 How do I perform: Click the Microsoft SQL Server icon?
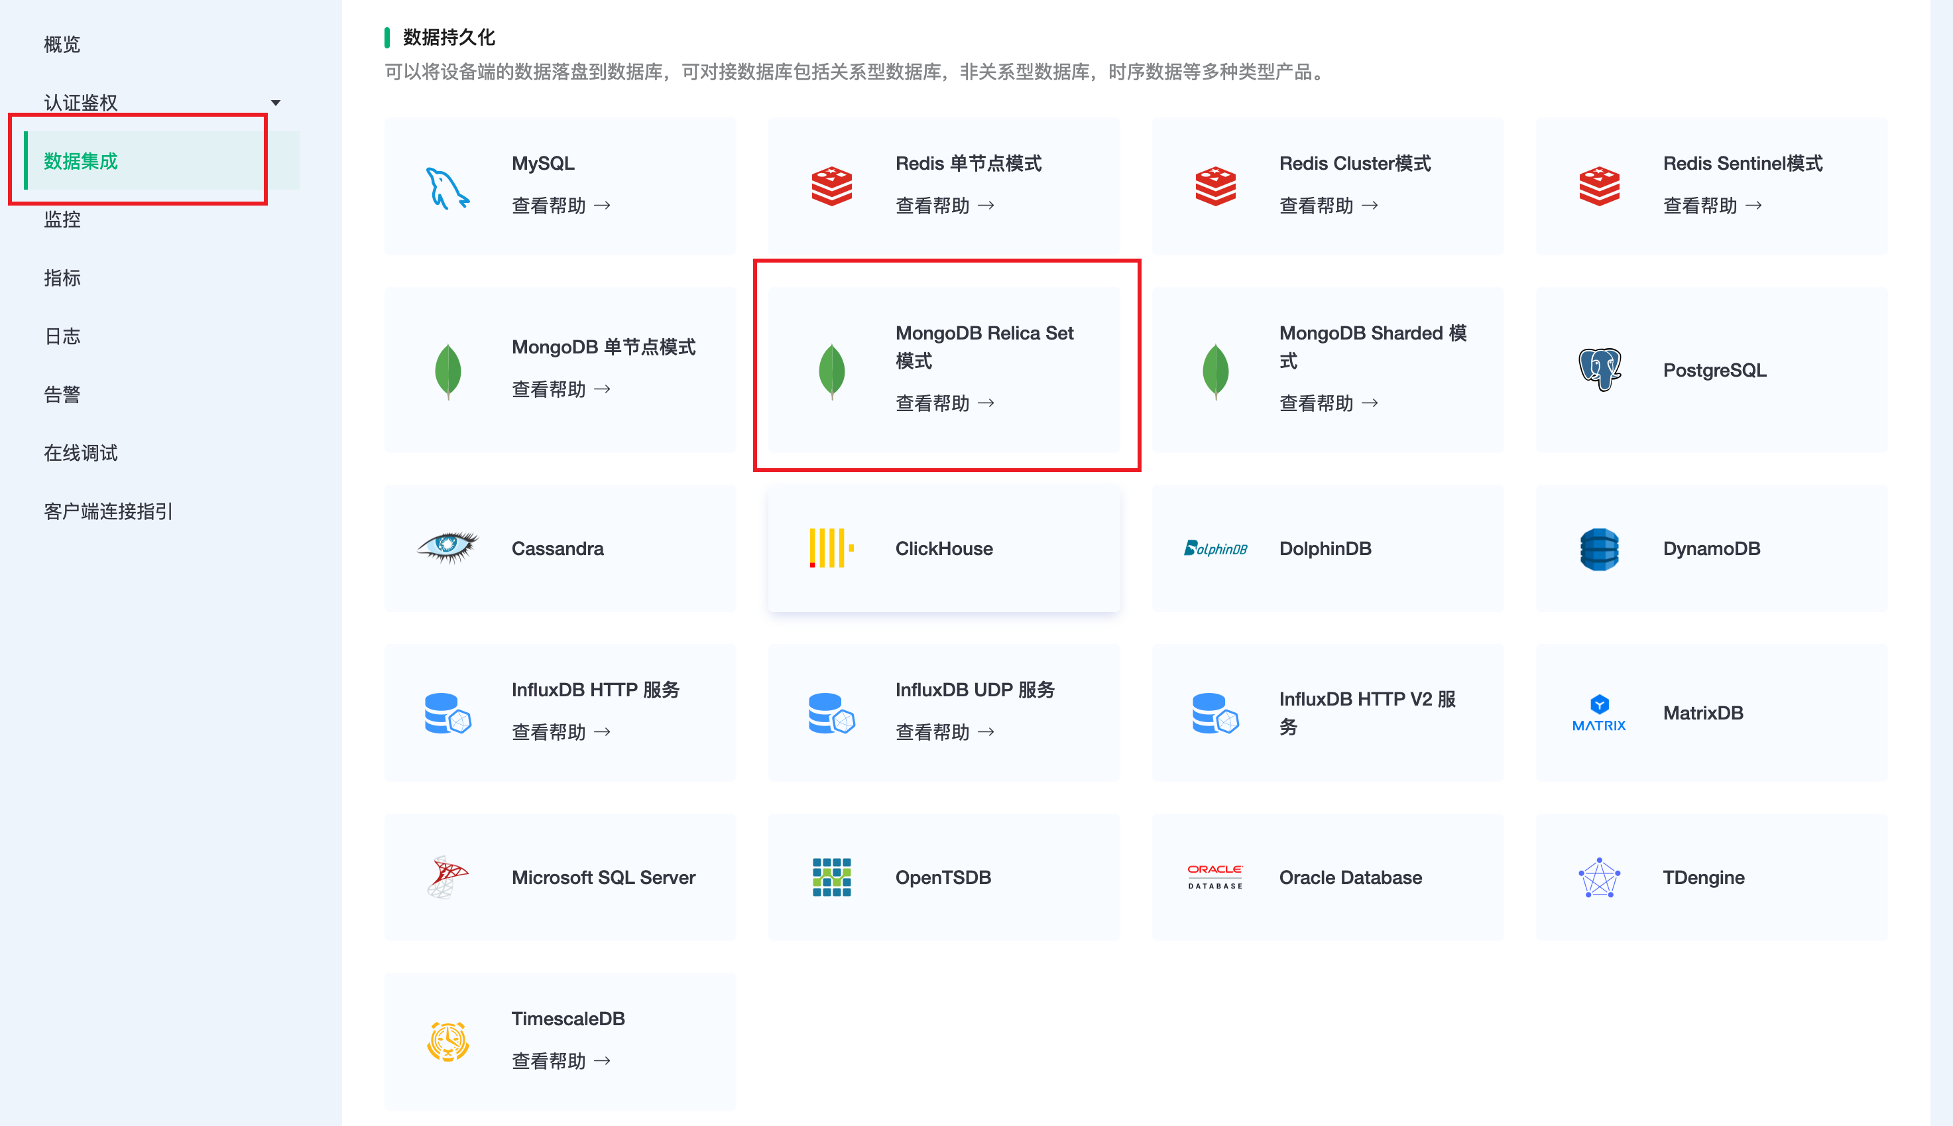(x=447, y=877)
